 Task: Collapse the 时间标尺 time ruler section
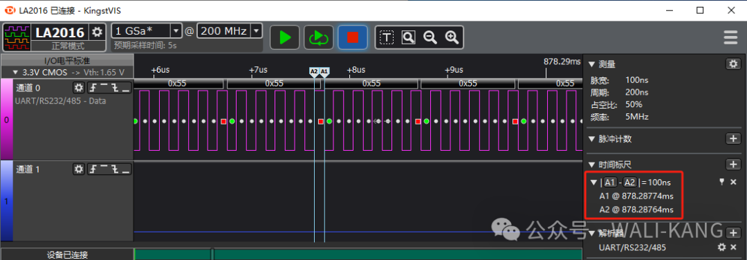[592, 165]
